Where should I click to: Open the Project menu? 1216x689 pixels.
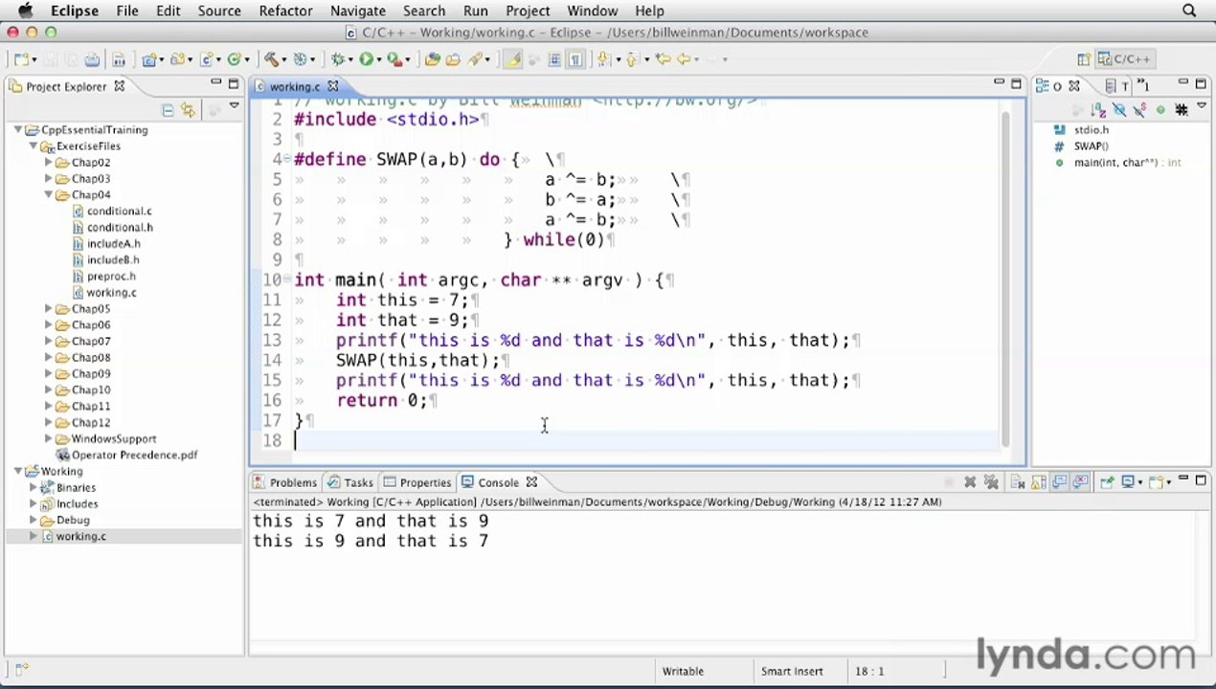click(x=528, y=11)
